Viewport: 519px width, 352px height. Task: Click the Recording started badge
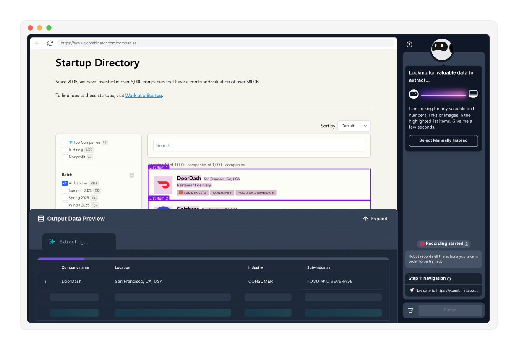[443, 244]
